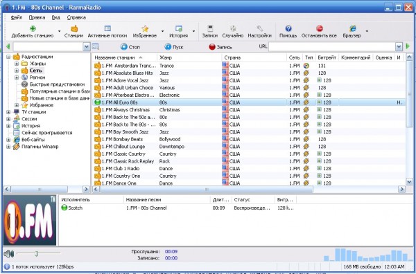Expand the TV станции tree node
Screen dimensions: 416x274
click(8, 112)
